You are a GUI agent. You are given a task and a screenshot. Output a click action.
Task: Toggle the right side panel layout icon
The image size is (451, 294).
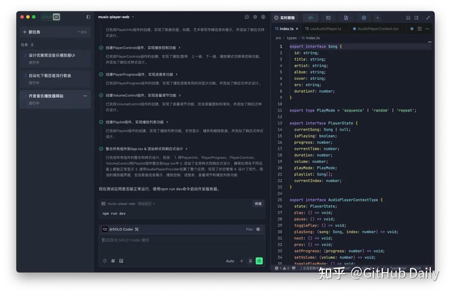(x=416, y=18)
